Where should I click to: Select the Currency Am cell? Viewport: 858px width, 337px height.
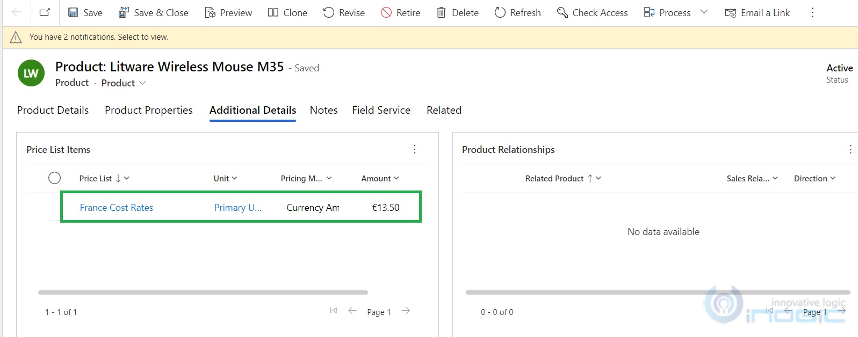click(313, 208)
